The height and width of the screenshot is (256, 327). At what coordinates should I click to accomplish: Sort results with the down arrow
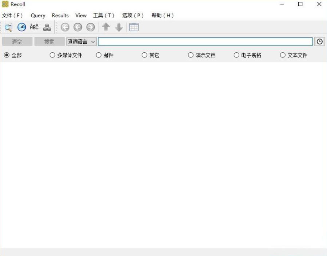[119, 27]
